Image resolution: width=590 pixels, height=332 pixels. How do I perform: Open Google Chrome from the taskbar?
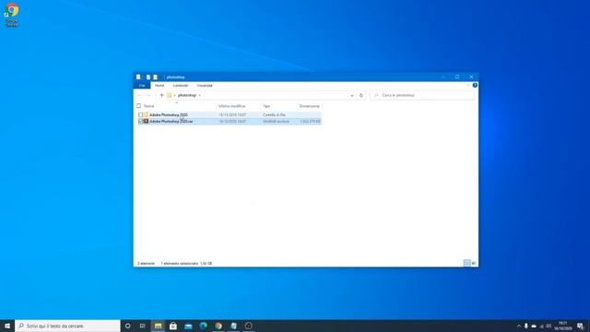[x=218, y=326]
